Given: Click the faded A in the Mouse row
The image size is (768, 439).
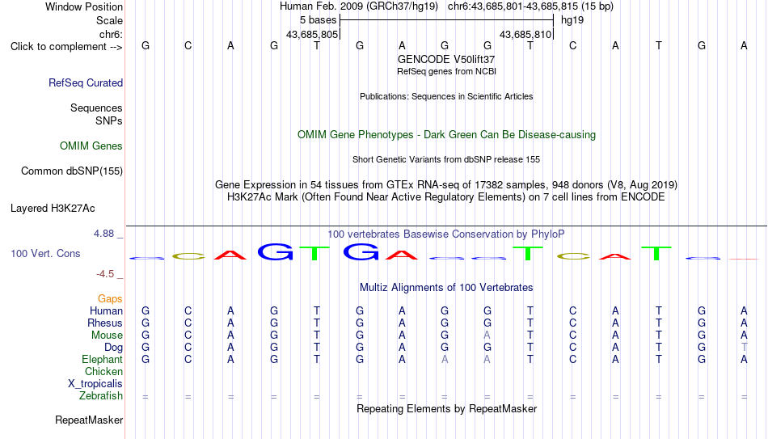Looking at the screenshot, I should point(487,336).
